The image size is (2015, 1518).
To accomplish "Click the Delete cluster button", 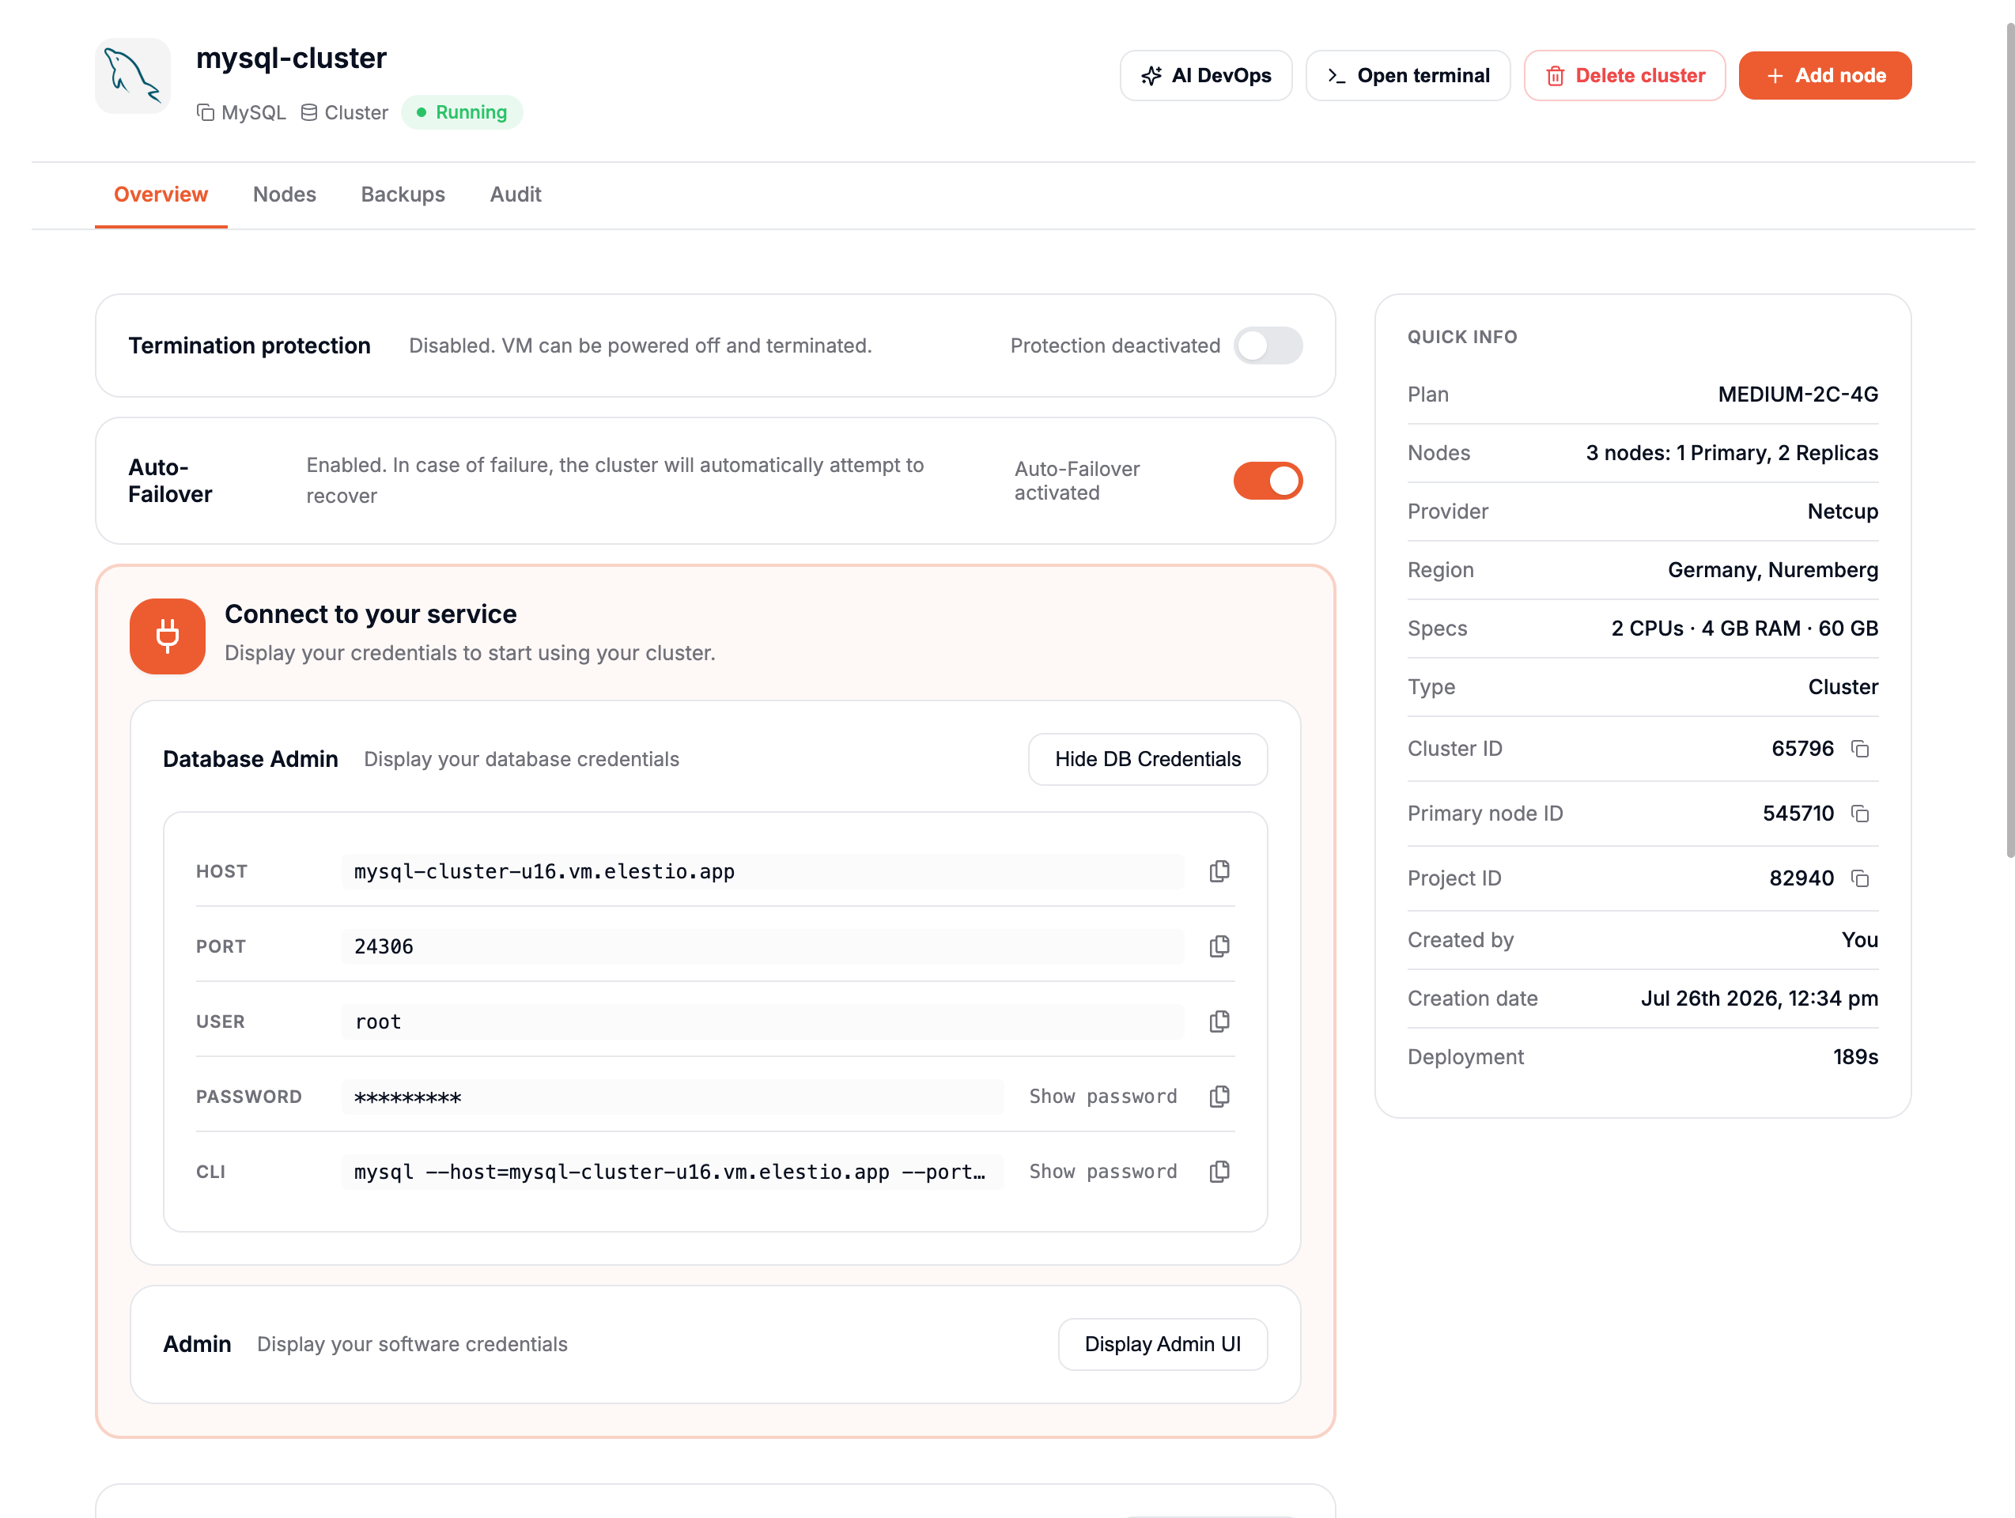I will [1625, 76].
